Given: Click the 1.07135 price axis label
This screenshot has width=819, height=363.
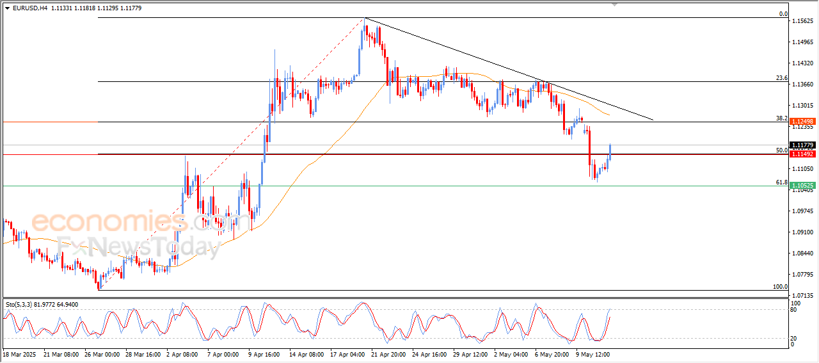Looking at the screenshot, I should click(x=802, y=296).
